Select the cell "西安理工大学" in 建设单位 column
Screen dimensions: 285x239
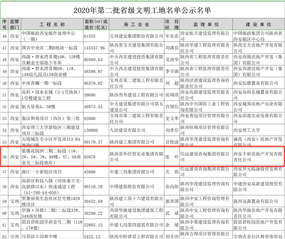pyautogui.click(x=258, y=130)
